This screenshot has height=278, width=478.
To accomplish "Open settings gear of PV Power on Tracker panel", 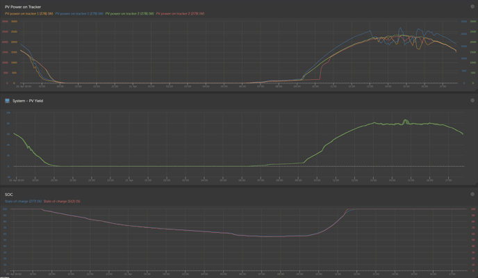I will 472,6.
